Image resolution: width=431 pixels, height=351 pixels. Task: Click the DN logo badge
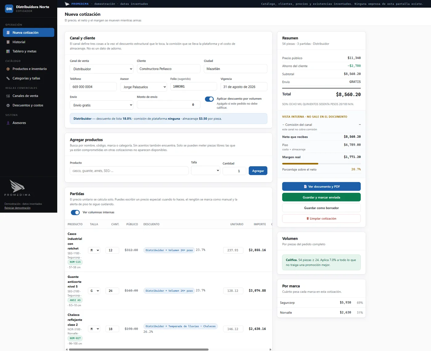point(9,9)
